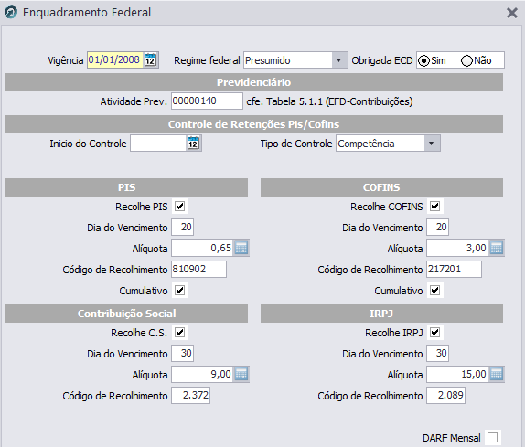Click the PIS Código de Recolhimento field
525x447 pixels.
[198, 270]
